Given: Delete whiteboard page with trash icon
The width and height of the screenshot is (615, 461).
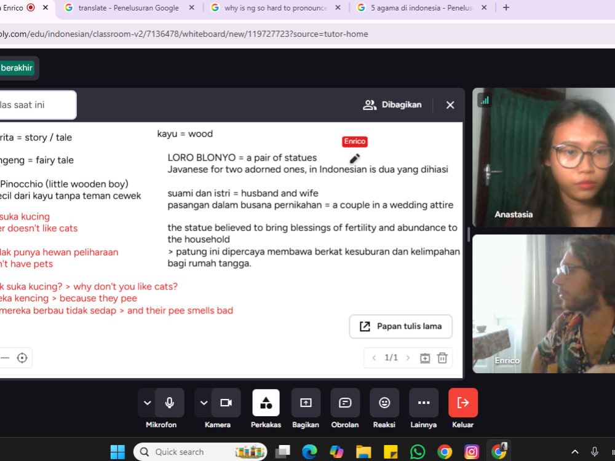Looking at the screenshot, I should [442, 358].
